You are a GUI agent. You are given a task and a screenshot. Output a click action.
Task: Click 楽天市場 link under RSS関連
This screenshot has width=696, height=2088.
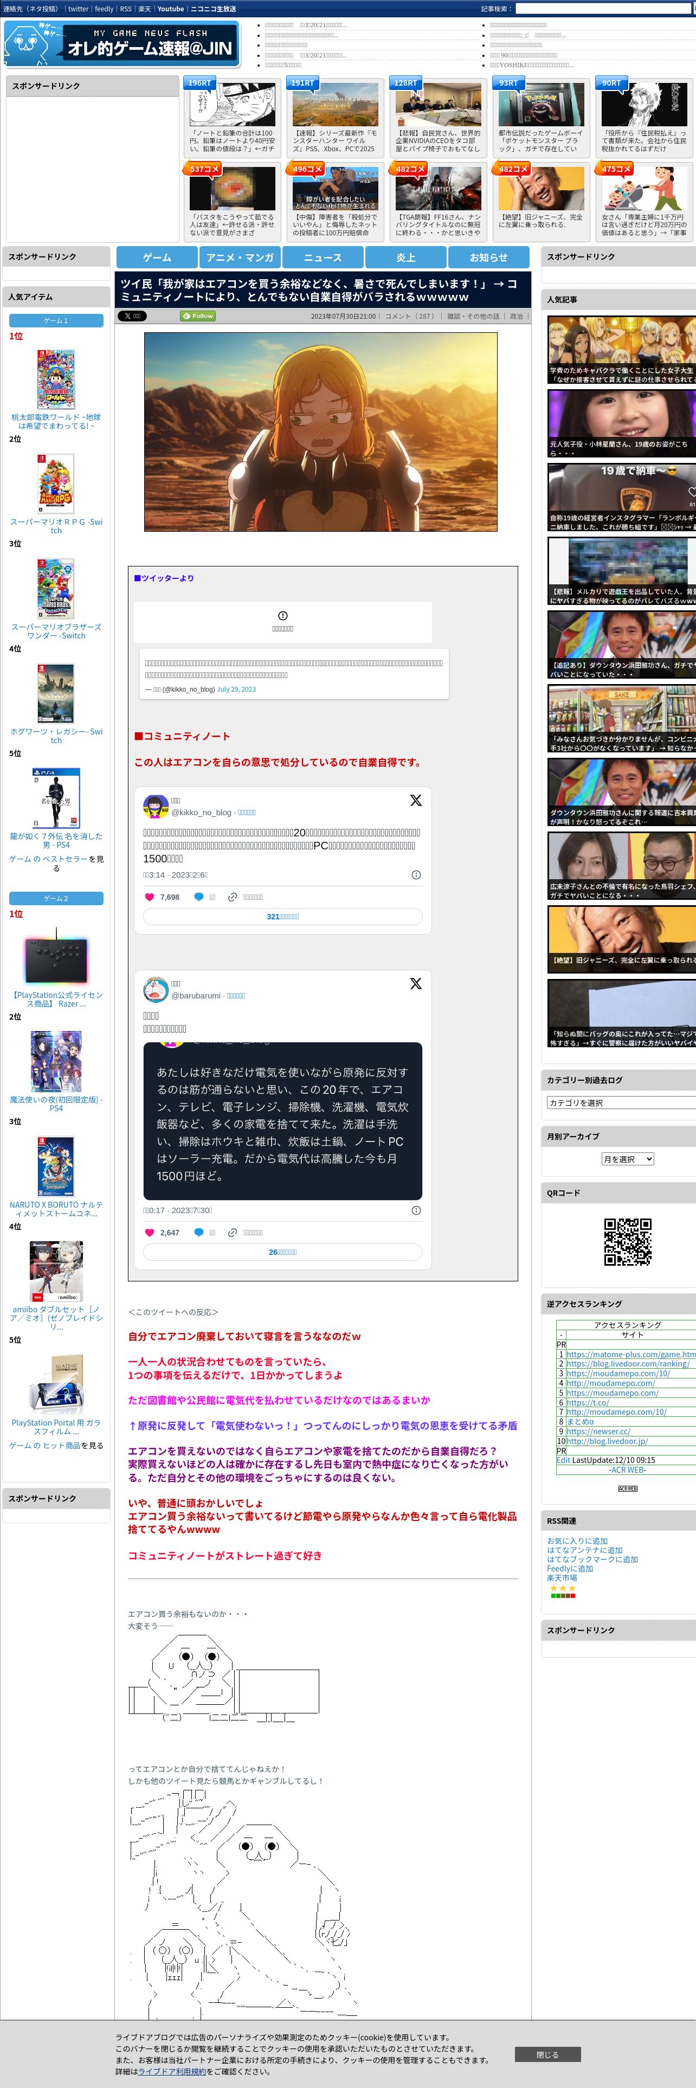pyautogui.click(x=562, y=1578)
